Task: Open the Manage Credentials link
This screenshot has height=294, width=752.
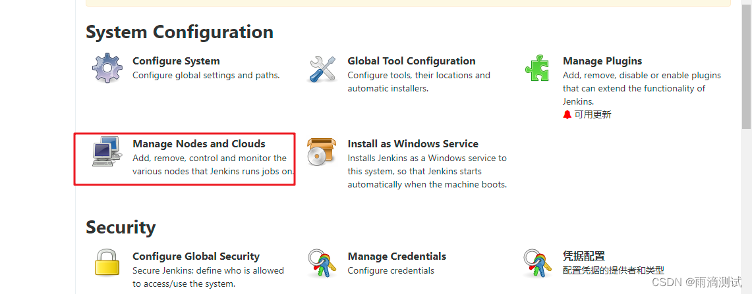Action: [x=397, y=257]
